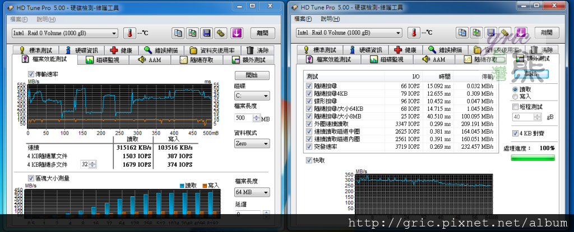Screen dimensions: 574x232
Task: Click purple down-arrow icon in left window
Action: tap(237, 33)
